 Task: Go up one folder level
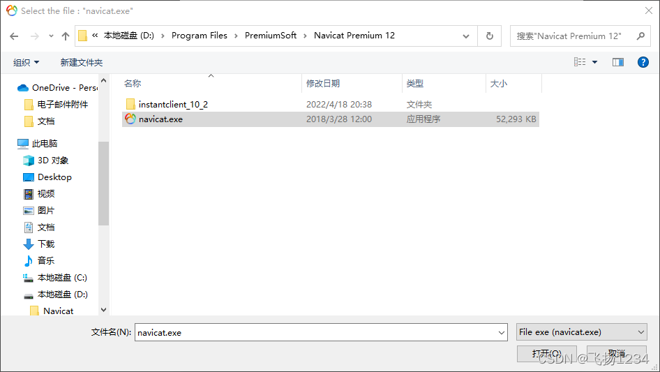[x=66, y=36]
